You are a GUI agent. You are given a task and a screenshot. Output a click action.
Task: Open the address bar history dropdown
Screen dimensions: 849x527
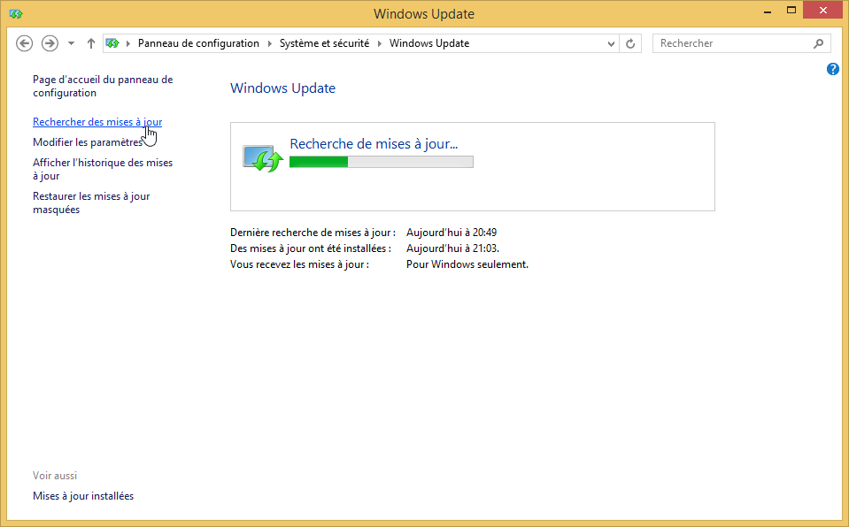(x=611, y=44)
